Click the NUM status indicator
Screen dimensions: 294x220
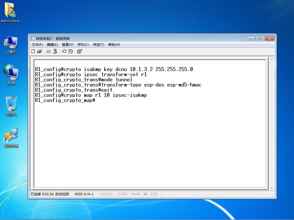click(x=136, y=194)
